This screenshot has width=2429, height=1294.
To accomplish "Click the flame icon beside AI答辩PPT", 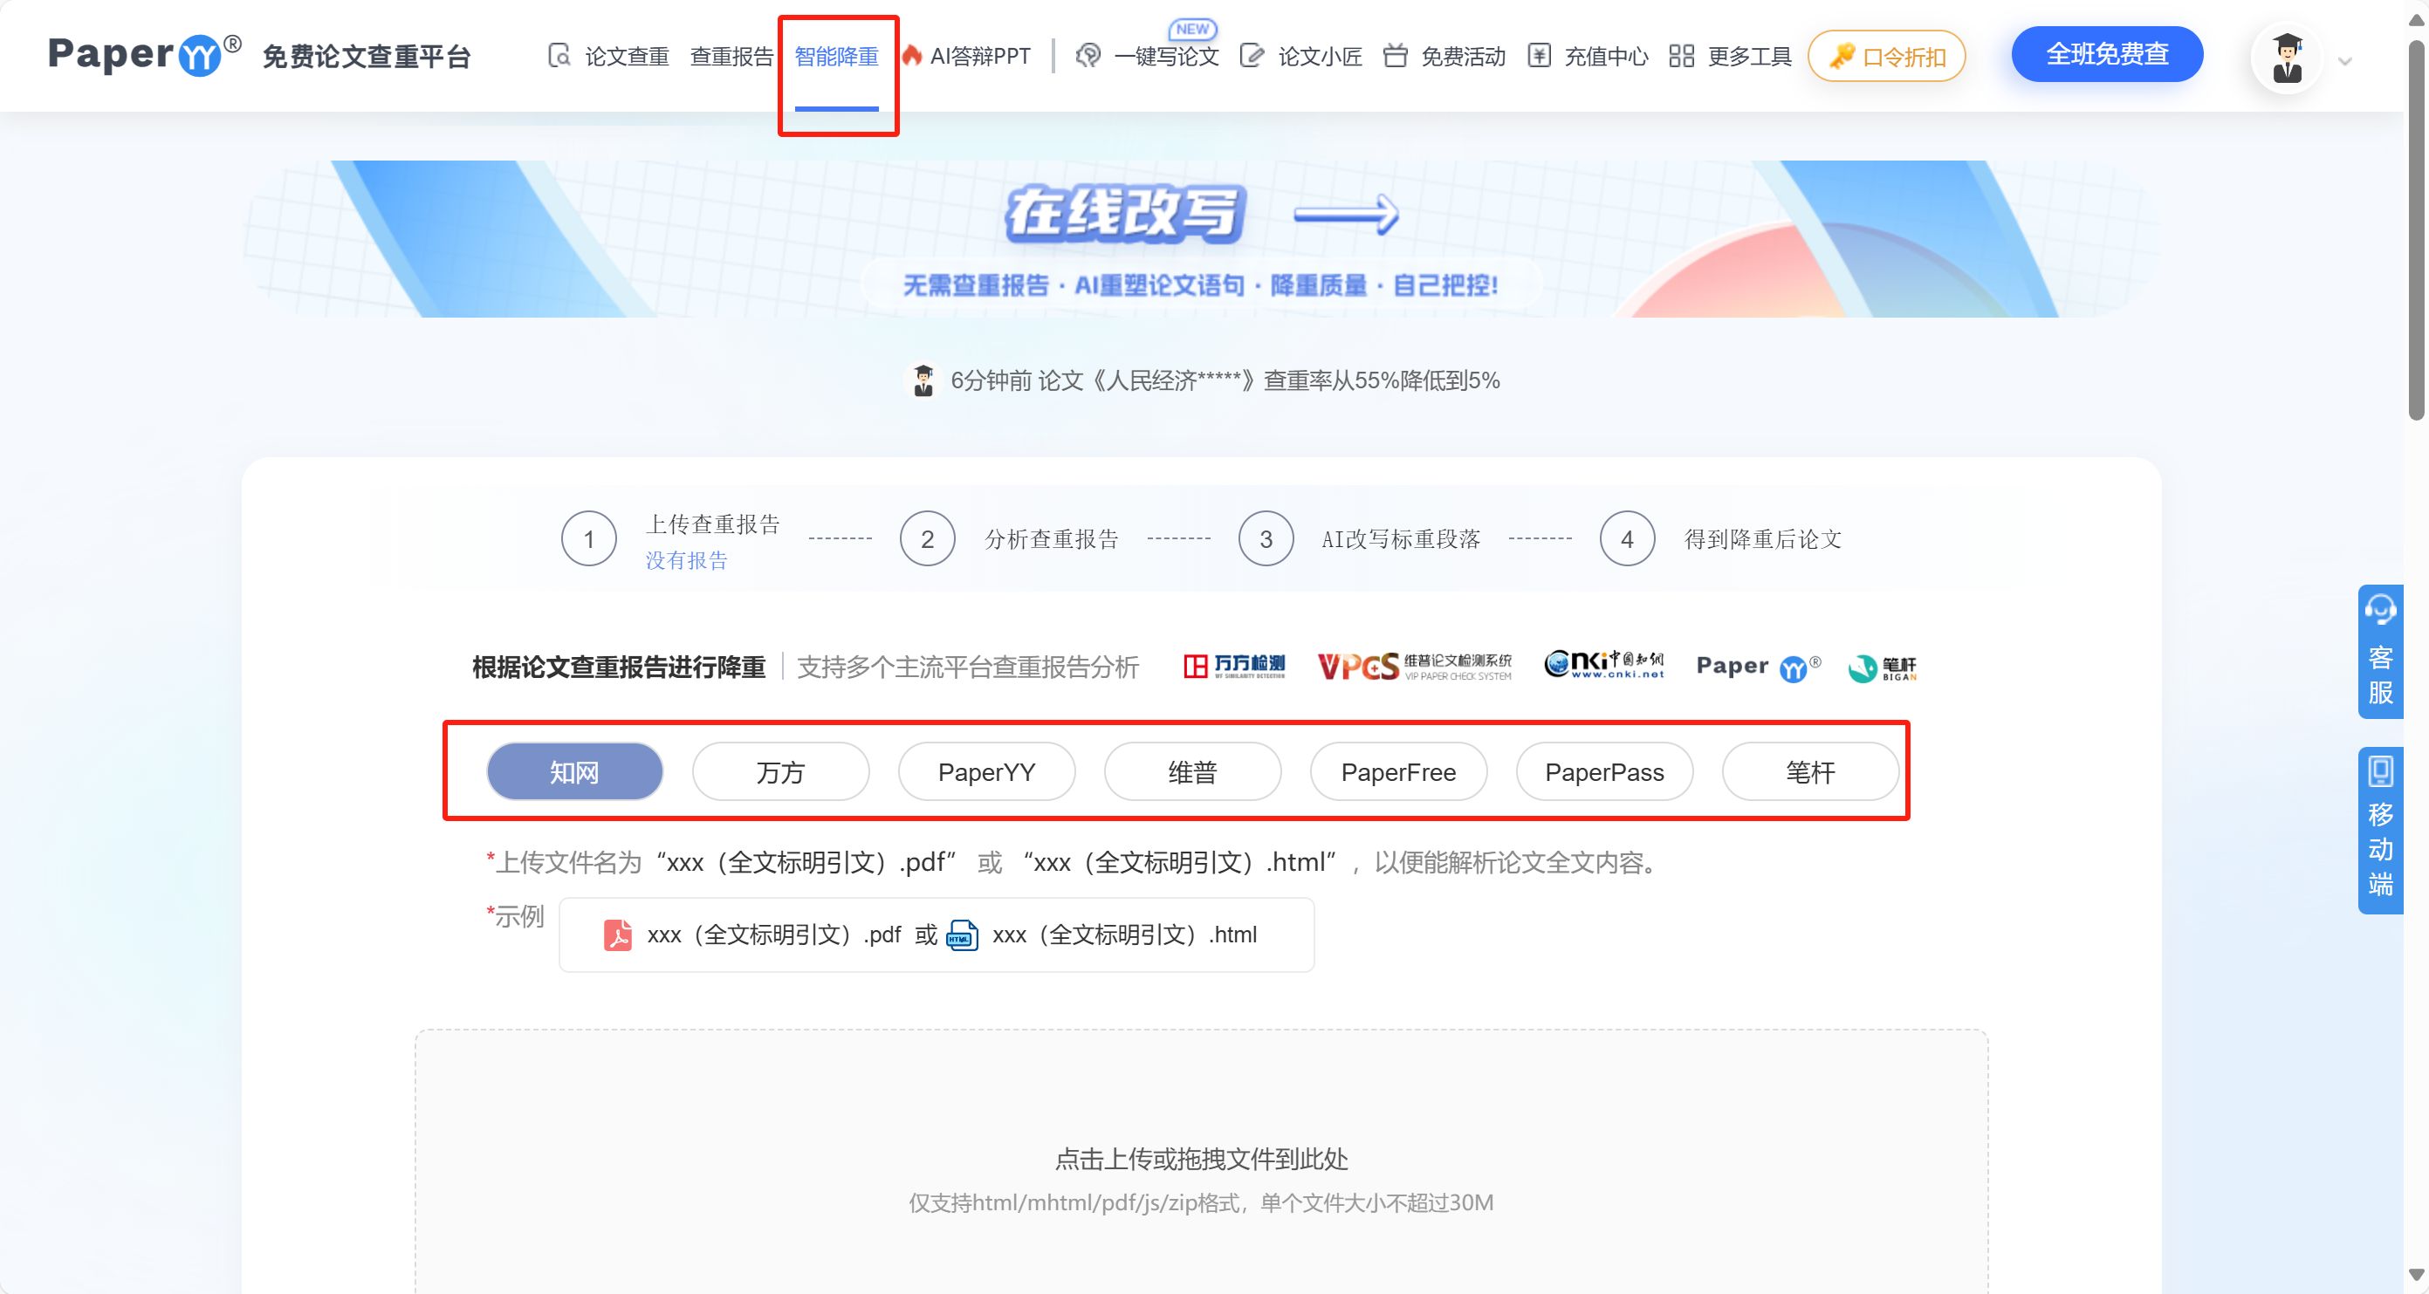I will coord(912,56).
